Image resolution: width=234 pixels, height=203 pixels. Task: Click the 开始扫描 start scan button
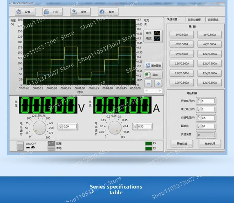[x=182, y=144]
